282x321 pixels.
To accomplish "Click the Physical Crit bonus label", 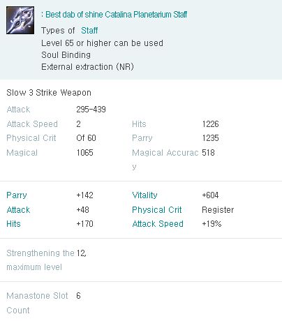I will [x=157, y=210].
